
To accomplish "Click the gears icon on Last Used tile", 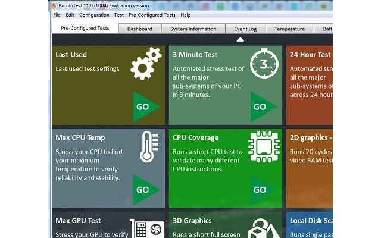I will tap(146, 64).
